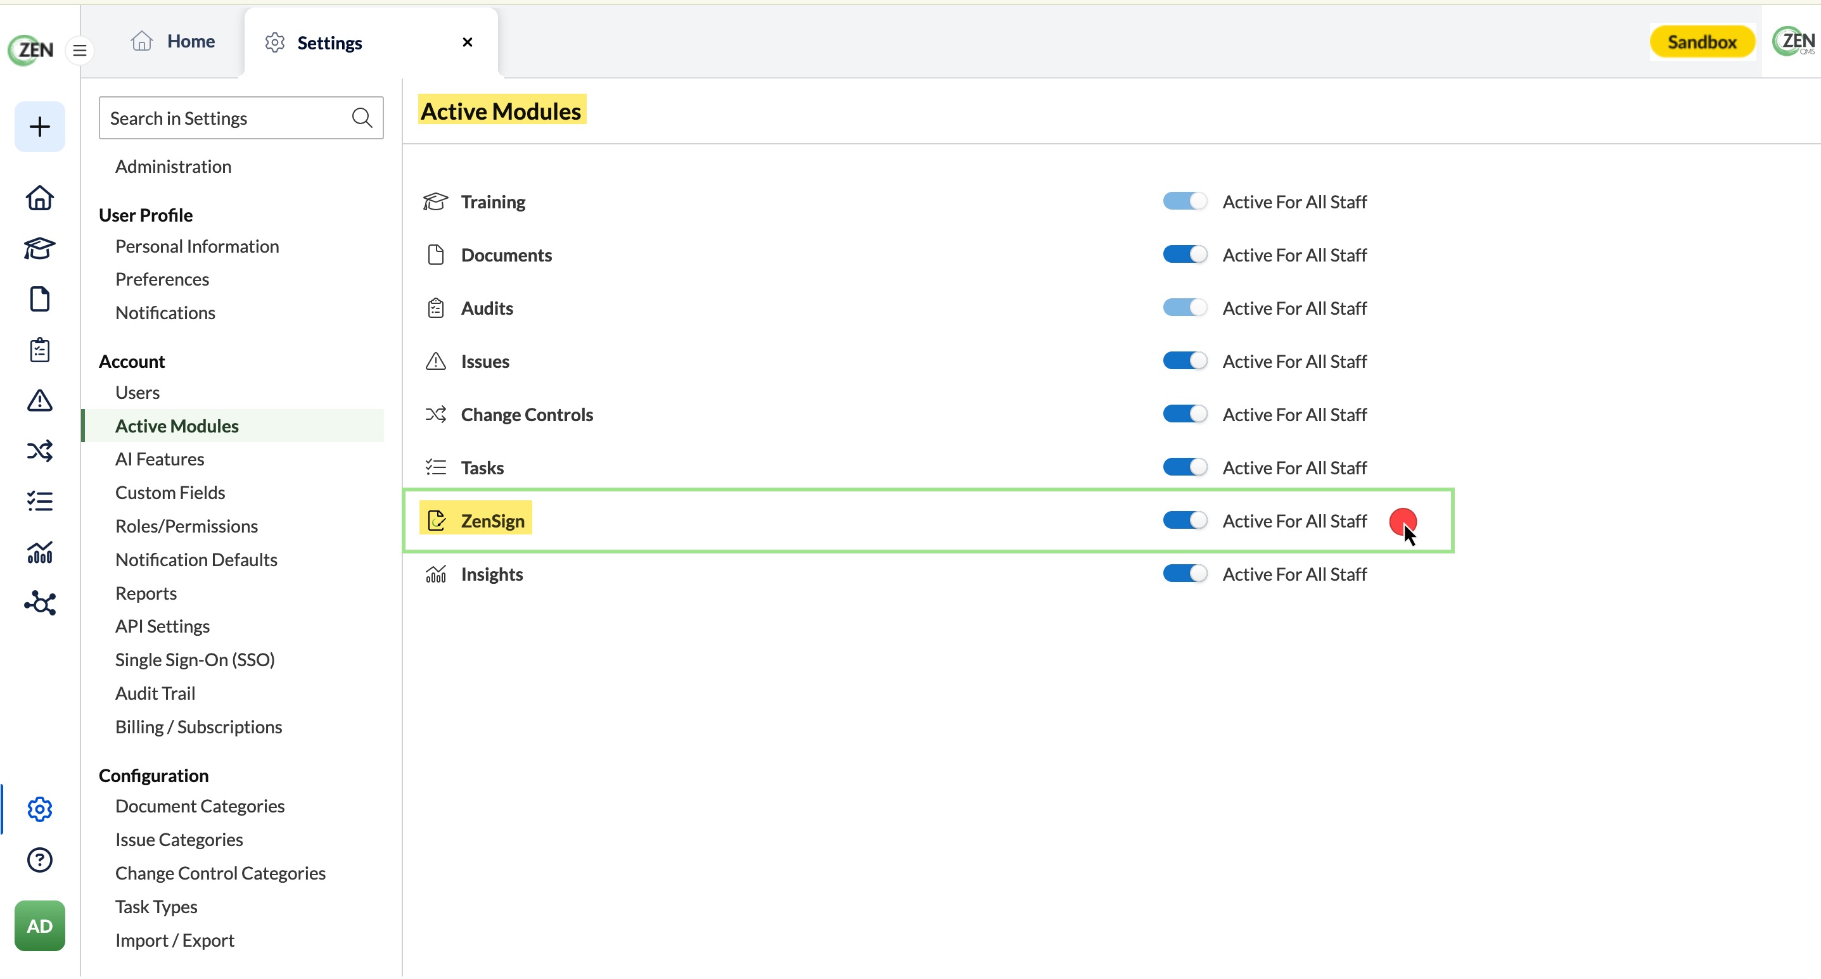
Task: Open Notifications under User Profile
Action: click(x=165, y=313)
